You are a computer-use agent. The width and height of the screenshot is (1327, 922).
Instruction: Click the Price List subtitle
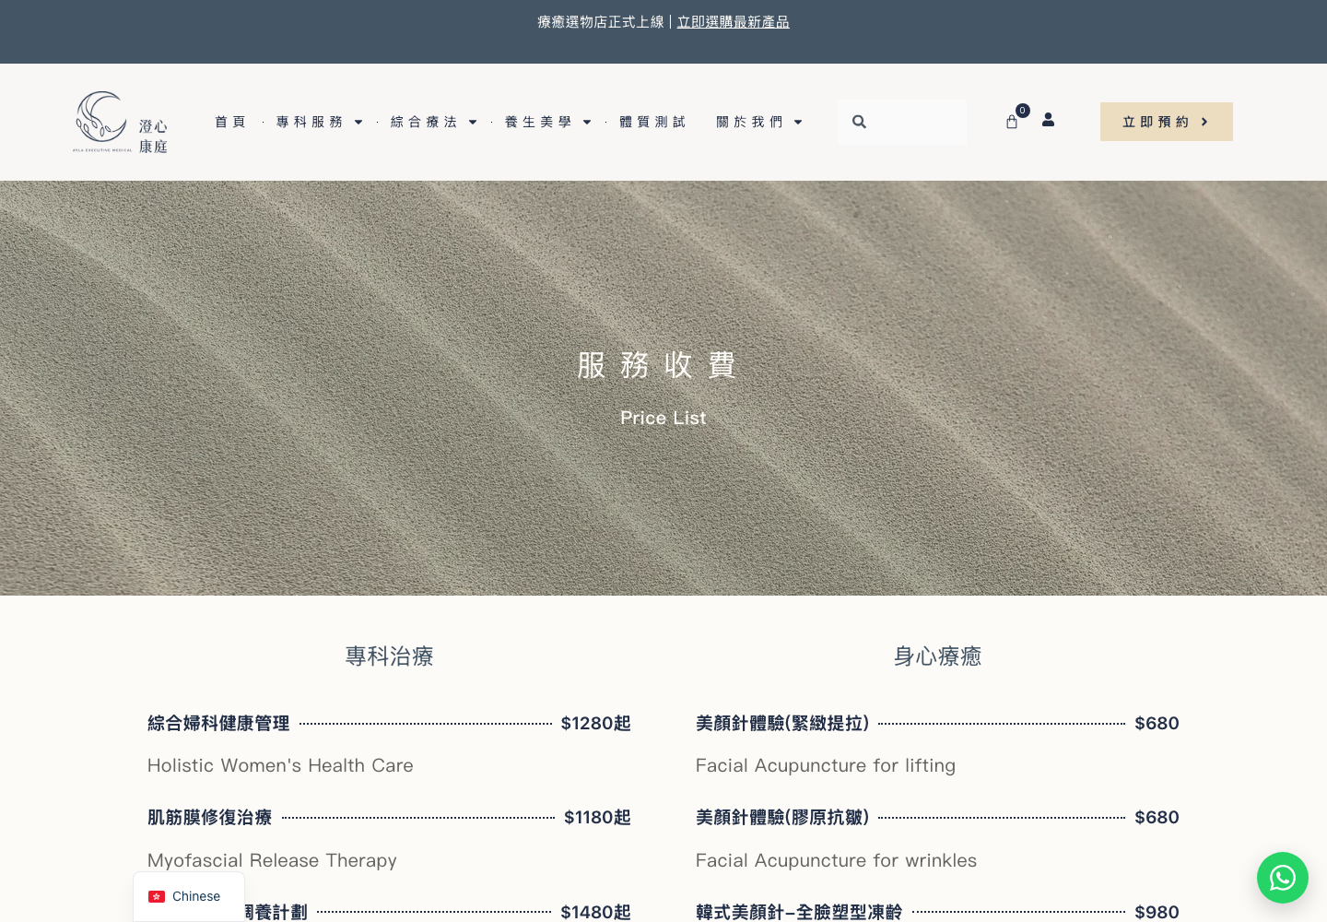click(x=663, y=418)
